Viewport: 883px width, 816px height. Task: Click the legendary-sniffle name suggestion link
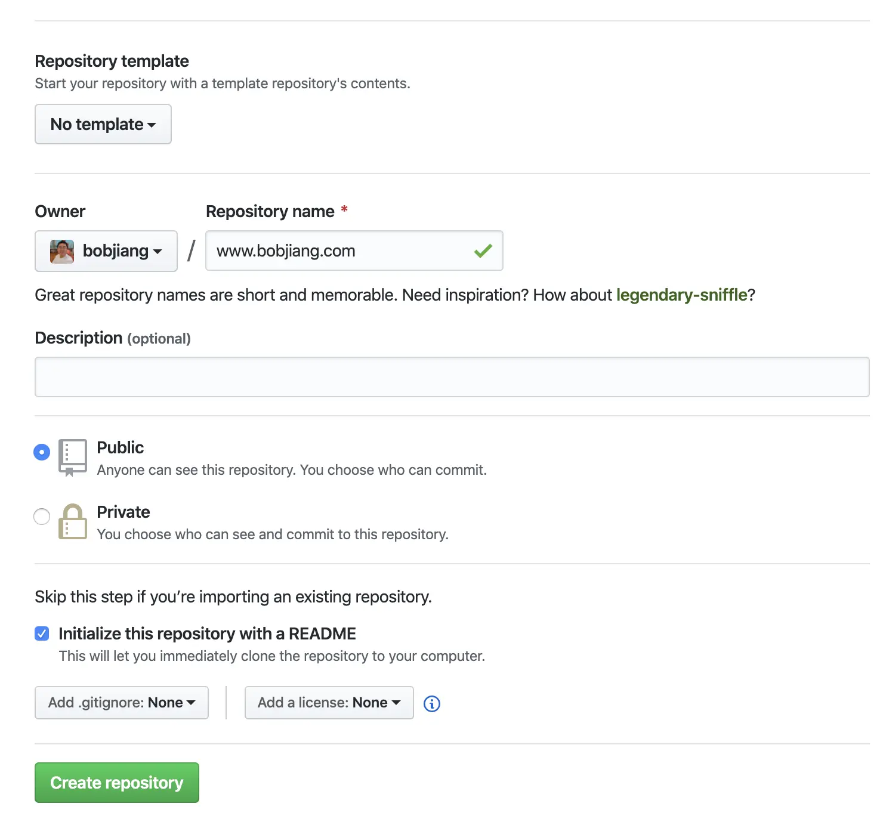(x=682, y=295)
